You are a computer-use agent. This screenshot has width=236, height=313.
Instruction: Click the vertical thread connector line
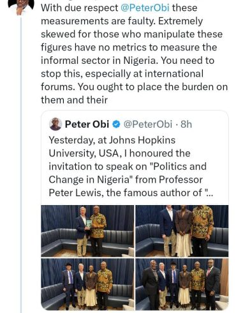click(21, 164)
